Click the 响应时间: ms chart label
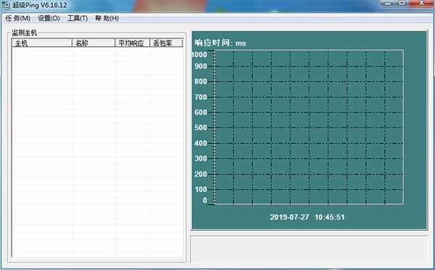This screenshot has height=270, width=435. (x=220, y=43)
